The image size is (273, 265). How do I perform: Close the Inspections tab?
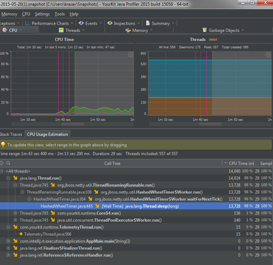138,23
